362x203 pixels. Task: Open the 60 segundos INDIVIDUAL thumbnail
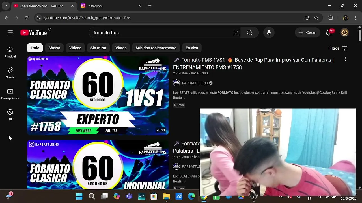click(x=98, y=165)
